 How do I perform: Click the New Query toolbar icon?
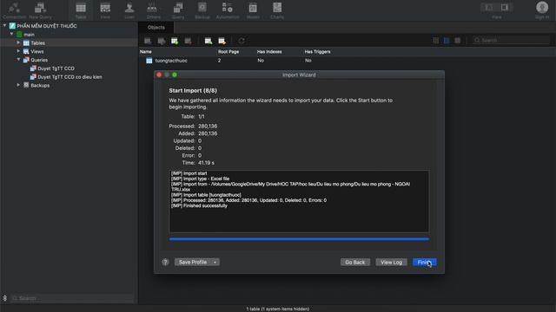40,10
